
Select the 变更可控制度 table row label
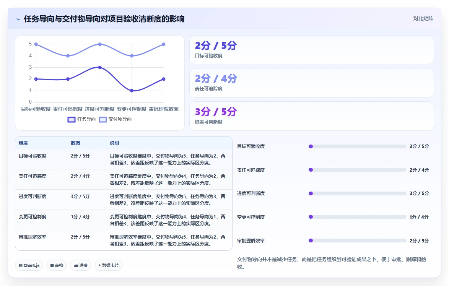[33, 217]
